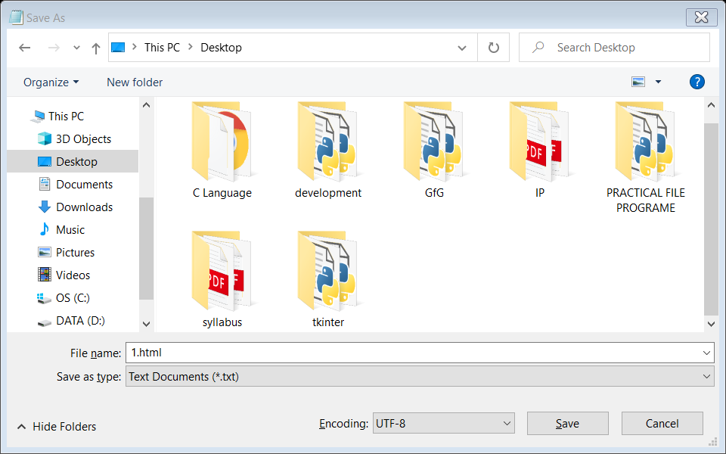Click the Notepad icon in title bar
The height and width of the screenshot is (454, 726).
click(x=16, y=17)
